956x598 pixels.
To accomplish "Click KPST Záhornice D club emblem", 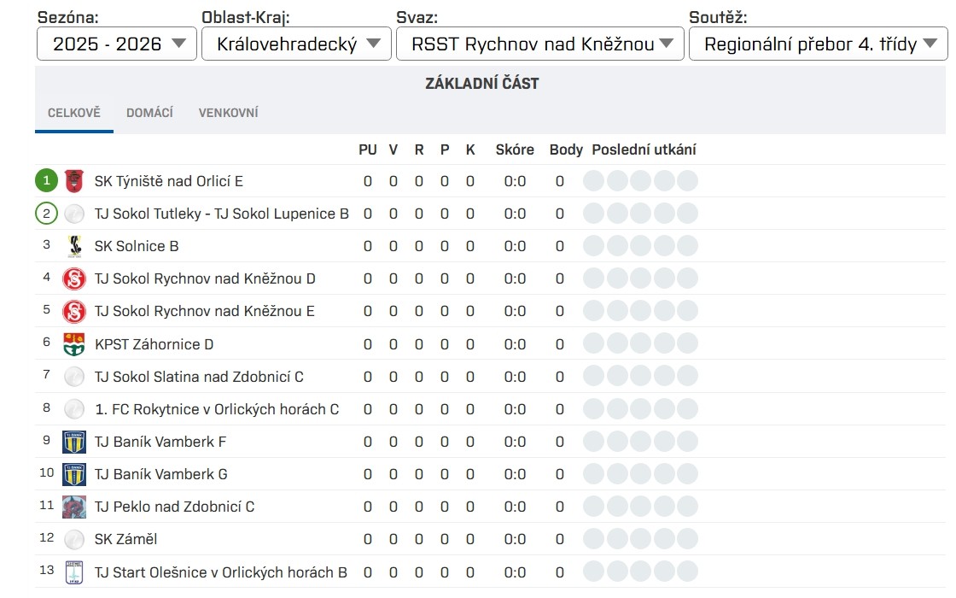I will [74, 344].
